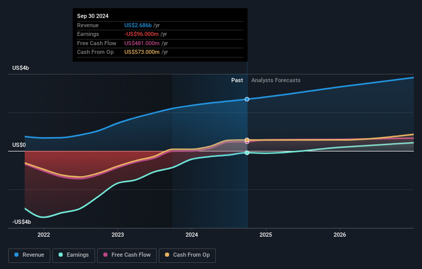Image resolution: width=422 pixels, height=269 pixels.
Task: Click the Revenue row label in tooltip
Action: tap(88, 25)
